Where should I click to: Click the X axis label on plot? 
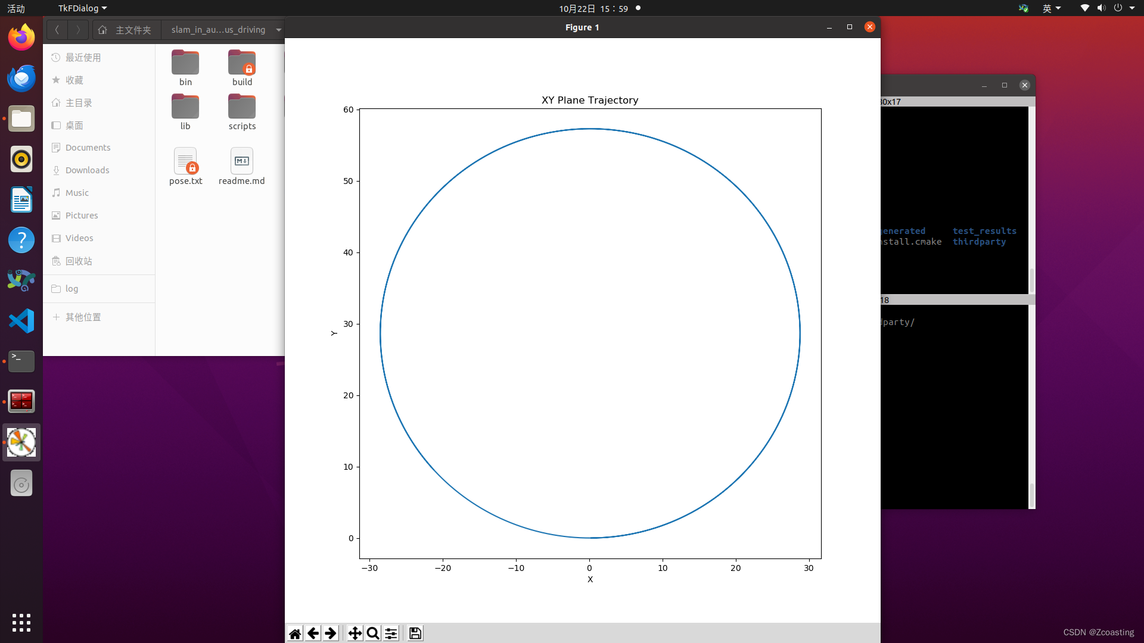pos(589,579)
